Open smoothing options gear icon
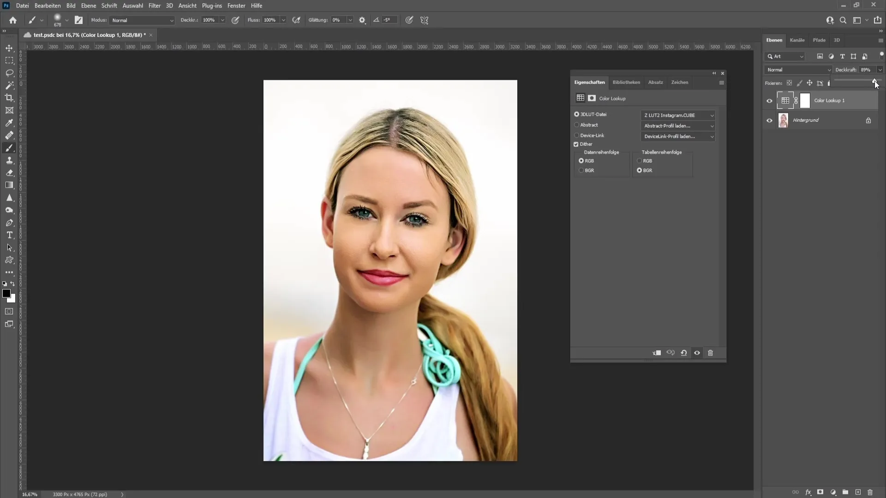Screen dimensions: 886x498 [x=362, y=20]
